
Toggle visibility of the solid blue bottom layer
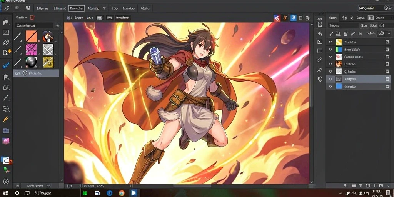tap(331, 87)
